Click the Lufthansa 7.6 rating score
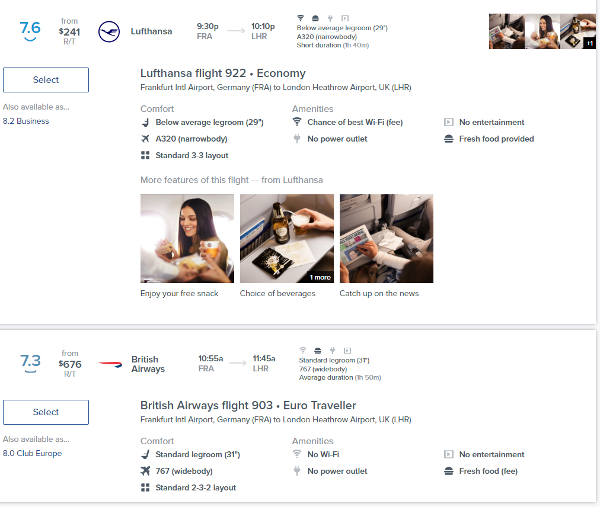The image size is (600, 507). point(30,28)
